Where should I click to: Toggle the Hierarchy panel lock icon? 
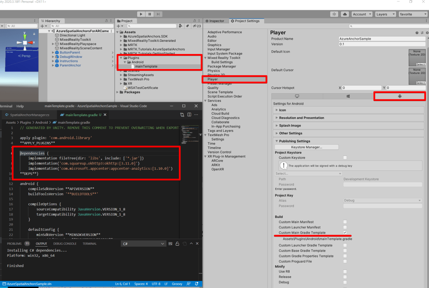[107, 21]
